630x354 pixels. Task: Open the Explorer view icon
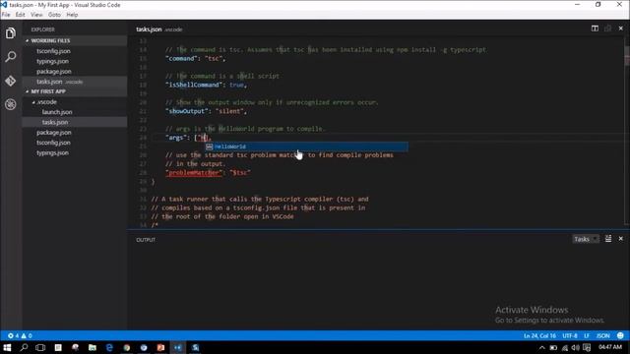11,33
